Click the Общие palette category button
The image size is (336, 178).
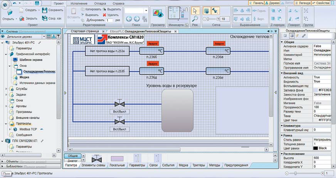pos(73,156)
